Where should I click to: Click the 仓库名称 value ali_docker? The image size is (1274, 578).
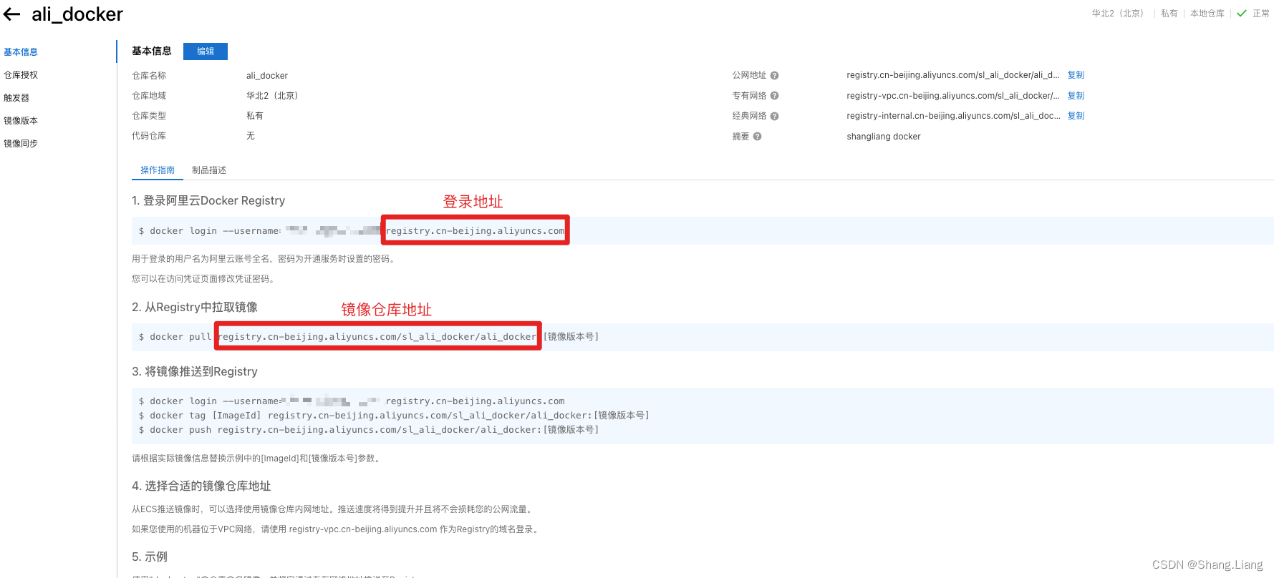(x=267, y=76)
